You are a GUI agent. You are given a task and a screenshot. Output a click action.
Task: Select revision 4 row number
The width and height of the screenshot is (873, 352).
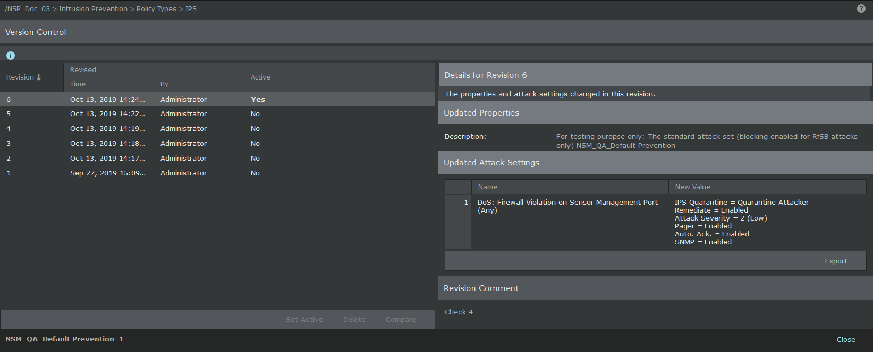click(x=9, y=129)
